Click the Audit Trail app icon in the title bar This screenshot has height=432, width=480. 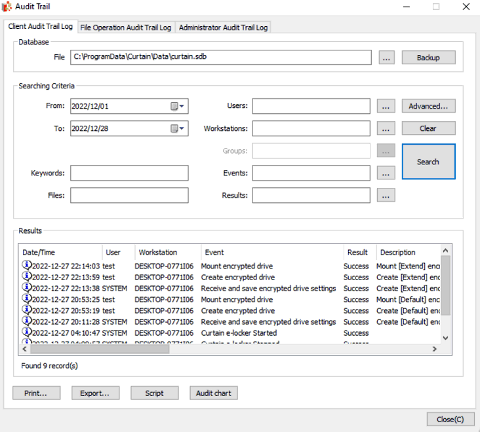point(7,7)
